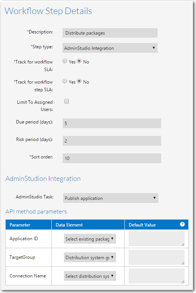Click the Sort order field
This screenshot has width=196, height=293.
click(x=112, y=158)
